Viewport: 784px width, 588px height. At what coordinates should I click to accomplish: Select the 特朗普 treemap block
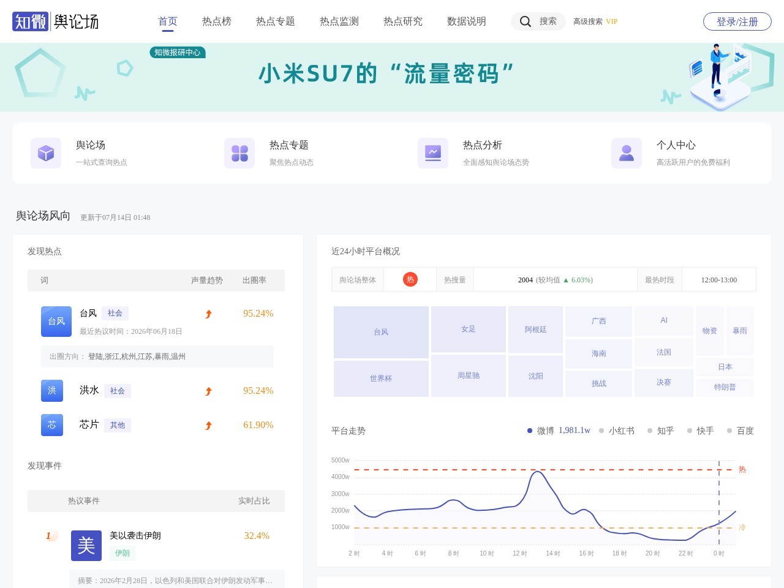tap(725, 387)
